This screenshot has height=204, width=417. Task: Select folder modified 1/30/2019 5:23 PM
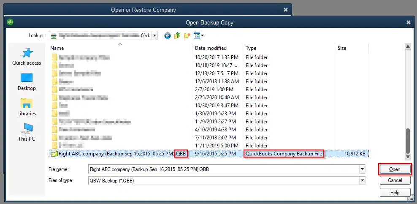tap(209, 114)
